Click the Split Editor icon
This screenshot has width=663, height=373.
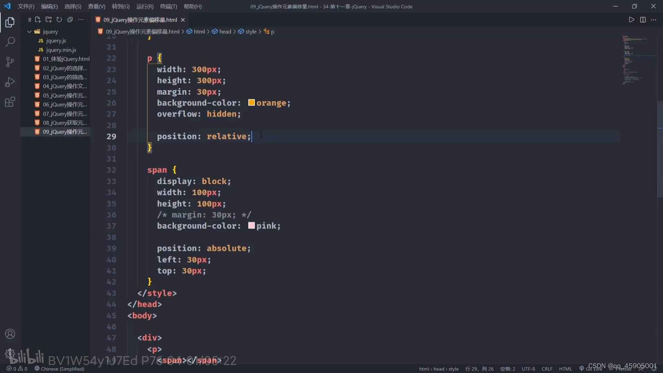643,20
